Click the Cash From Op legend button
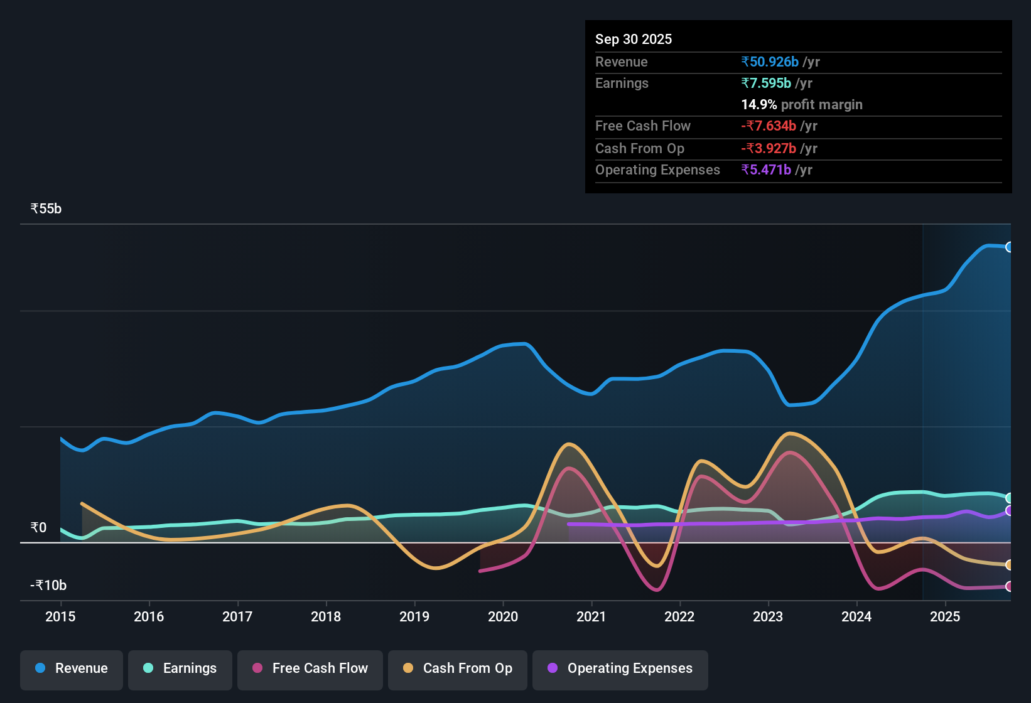 click(x=457, y=668)
